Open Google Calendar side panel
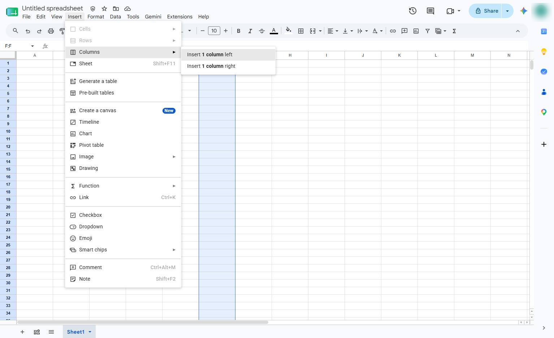 coord(544,31)
